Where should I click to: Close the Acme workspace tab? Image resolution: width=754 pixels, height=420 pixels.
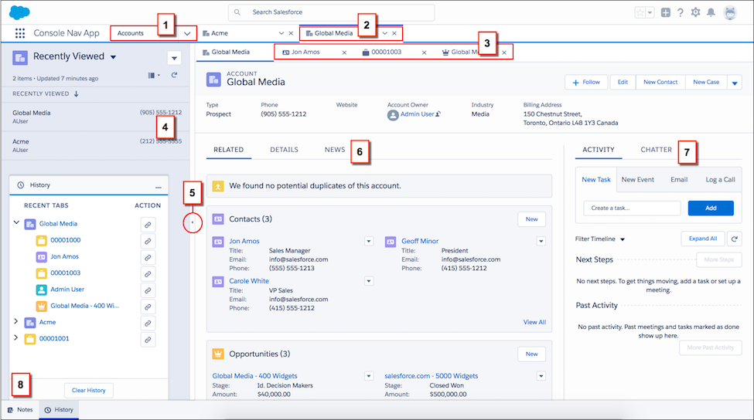click(x=291, y=33)
